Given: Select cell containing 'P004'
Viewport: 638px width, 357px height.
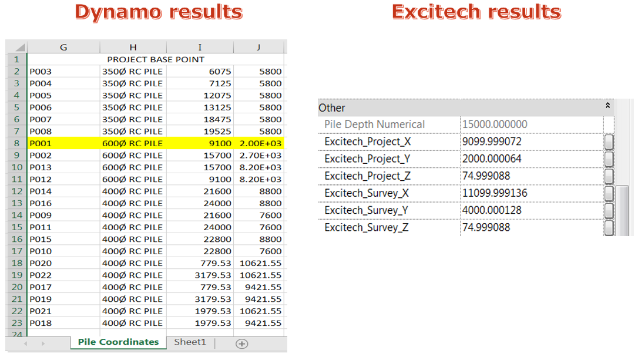Looking at the screenshot, I should [x=63, y=84].
